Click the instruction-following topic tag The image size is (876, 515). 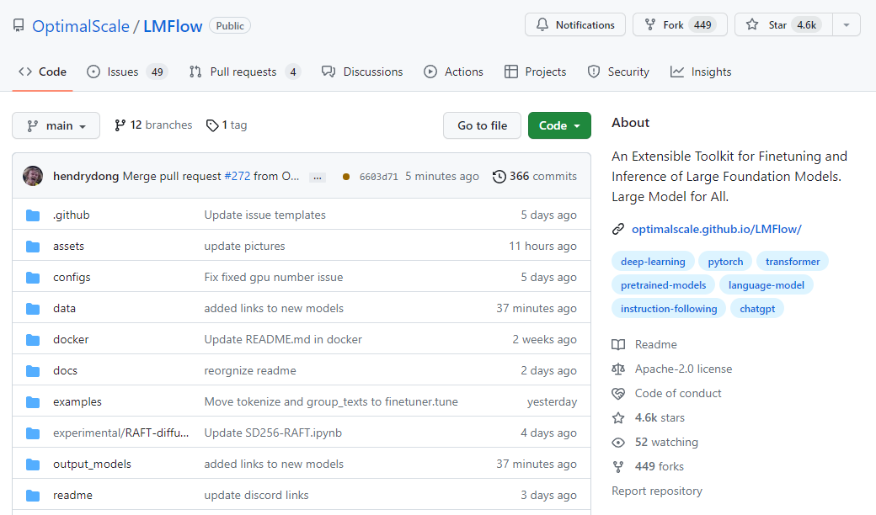pos(669,308)
